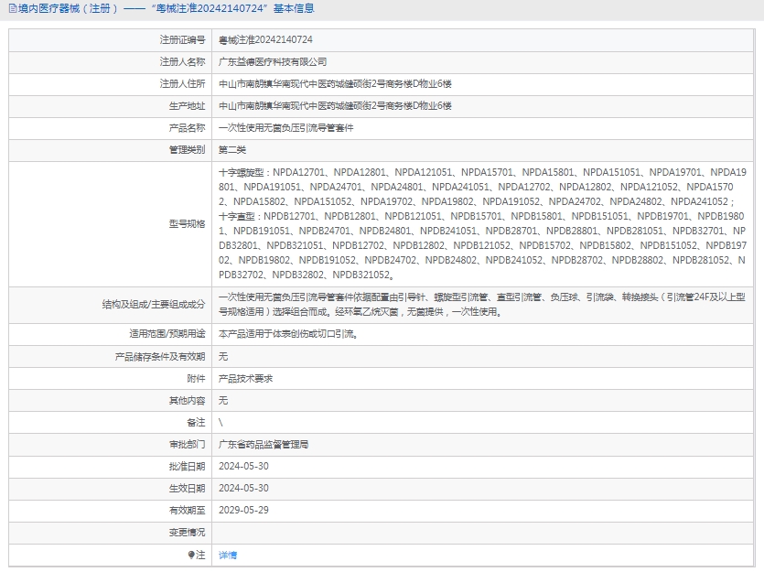Screen dimensions: 764x572
Task: Click the empty 变更情况 value cell
Action: tap(485, 532)
